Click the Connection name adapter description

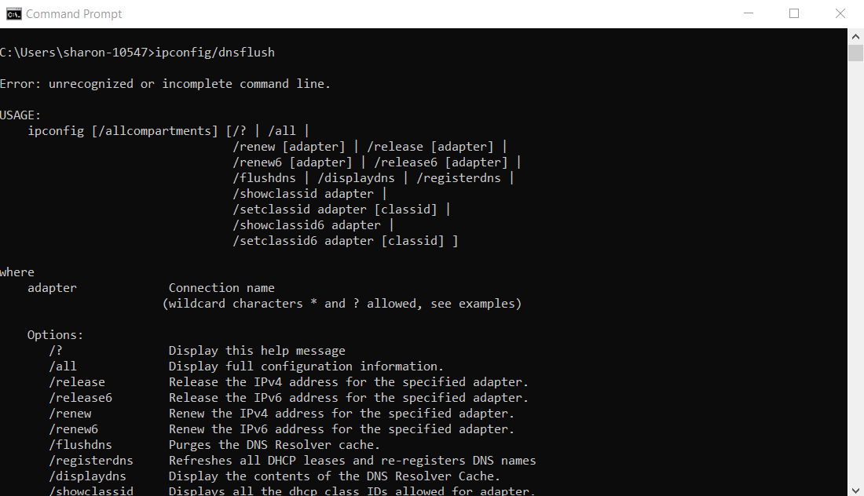click(x=221, y=288)
